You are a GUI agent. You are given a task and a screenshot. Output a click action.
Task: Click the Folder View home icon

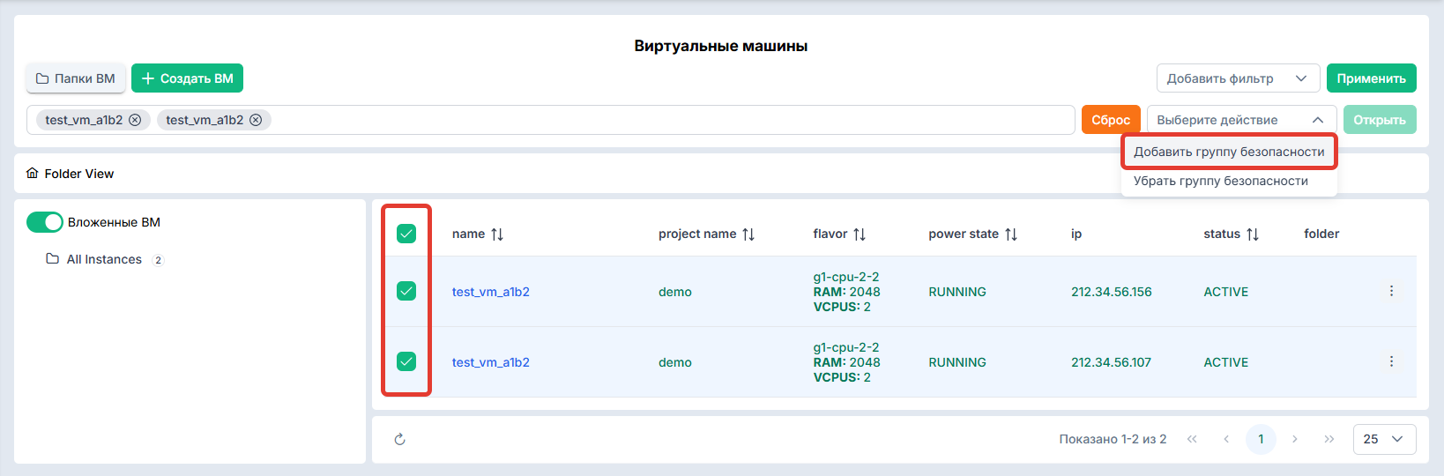pyautogui.click(x=33, y=174)
